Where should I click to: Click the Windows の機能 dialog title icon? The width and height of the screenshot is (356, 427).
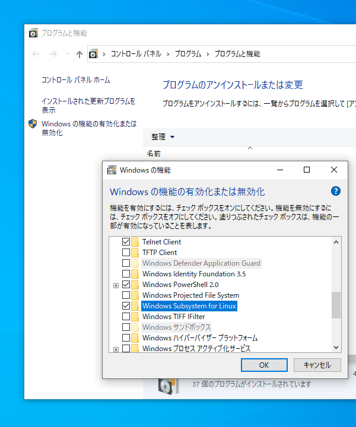[112, 170]
